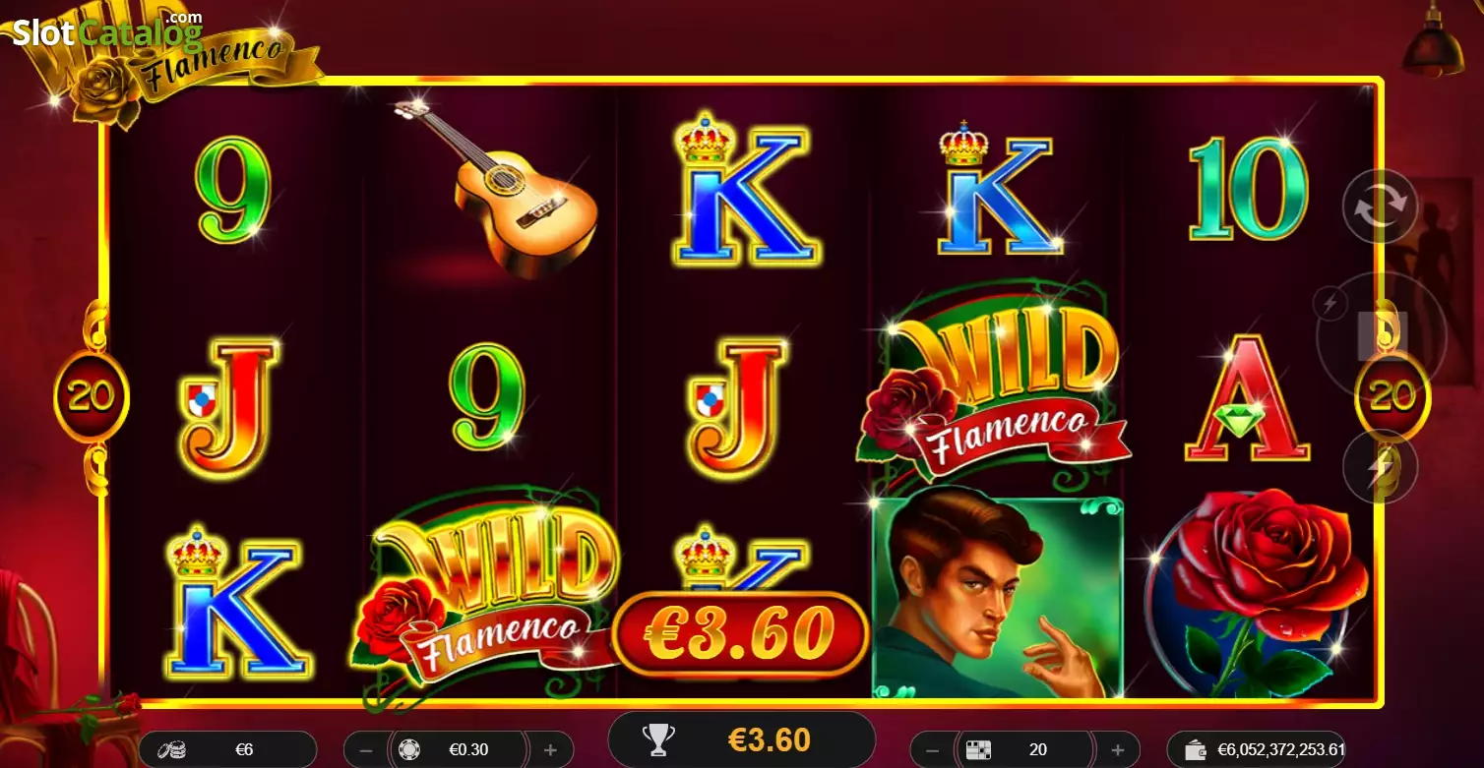The height and width of the screenshot is (768, 1484).
Task: Click the left 20 paylines badge
Action: [x=92, y=396]
